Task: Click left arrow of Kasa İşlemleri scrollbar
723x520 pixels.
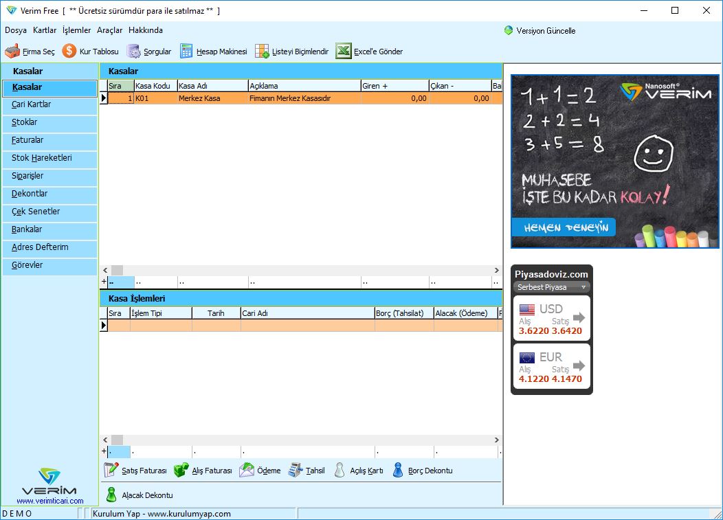Action: tap(105, 440)
